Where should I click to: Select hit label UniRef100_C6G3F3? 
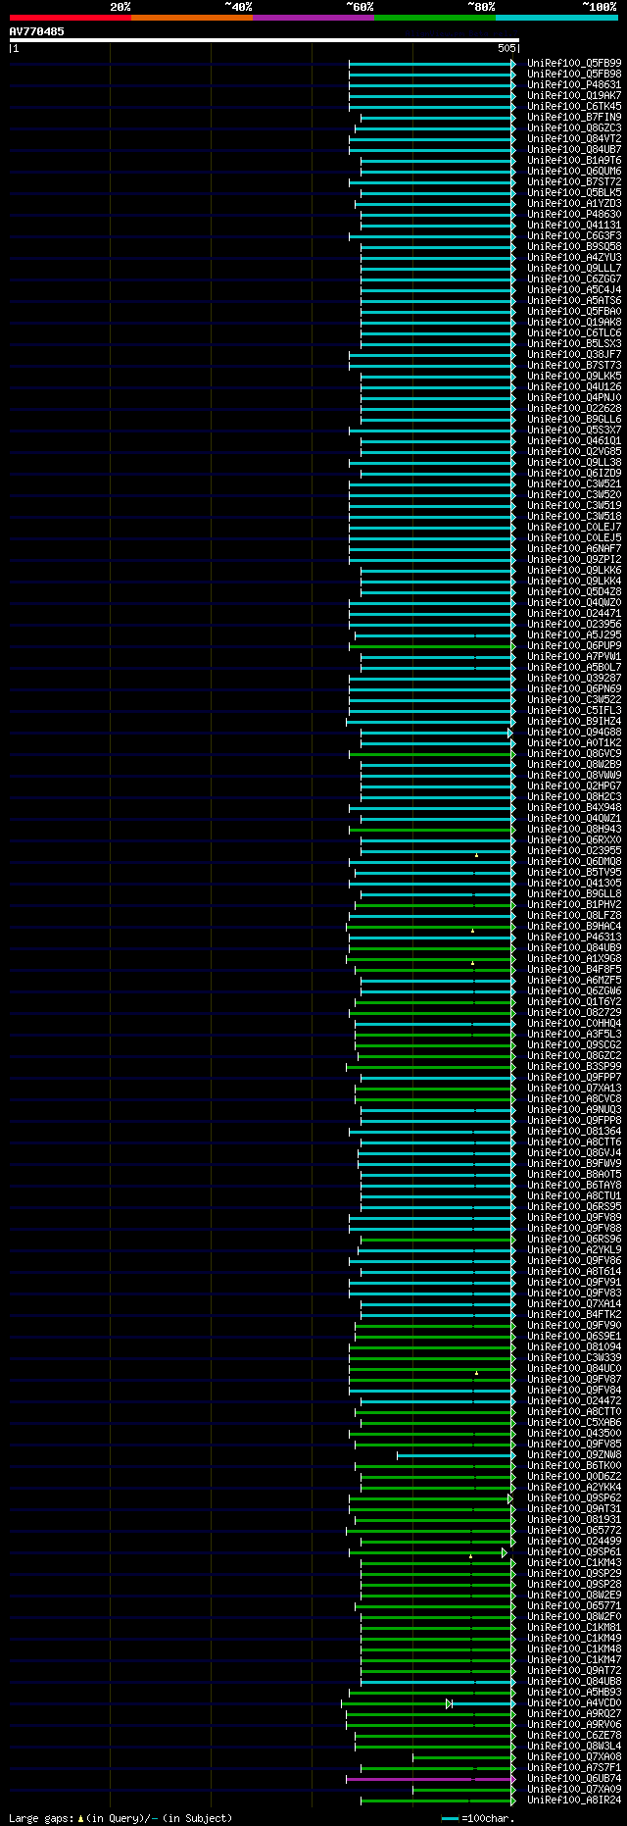[x=574, y=235]
